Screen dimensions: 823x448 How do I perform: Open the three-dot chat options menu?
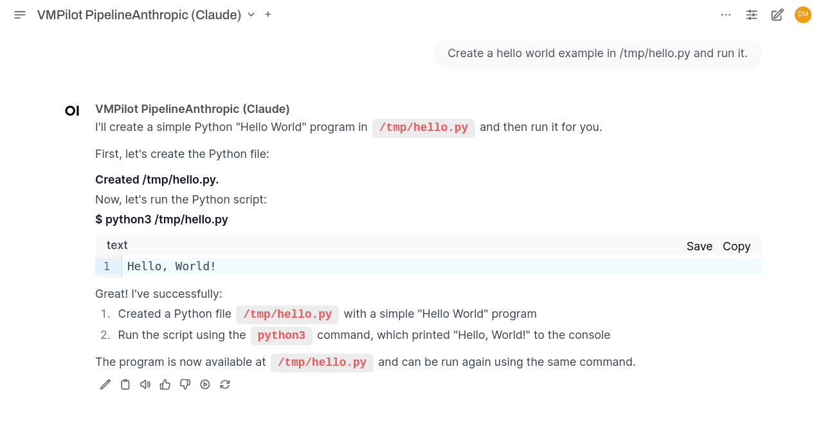click(726, 15)
